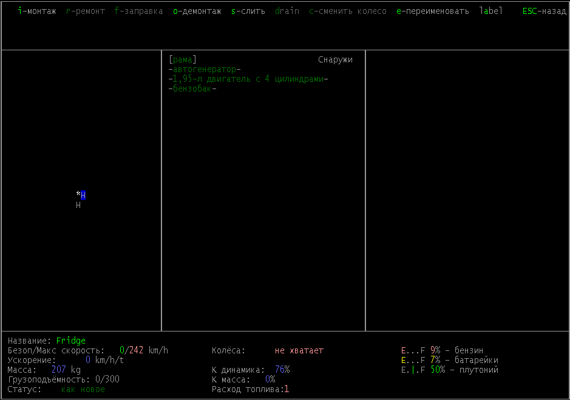Select the [рама] frame part header
570x400 pixels.
click(183, 59)
